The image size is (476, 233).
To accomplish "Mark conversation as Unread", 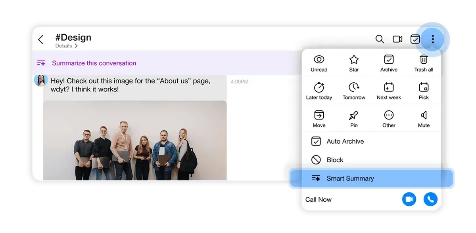I will point(319,63).
